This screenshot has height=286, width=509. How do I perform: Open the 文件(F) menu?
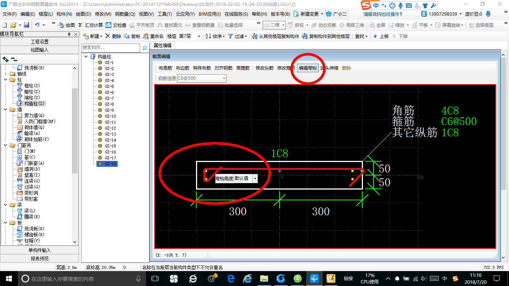point(9,14)
